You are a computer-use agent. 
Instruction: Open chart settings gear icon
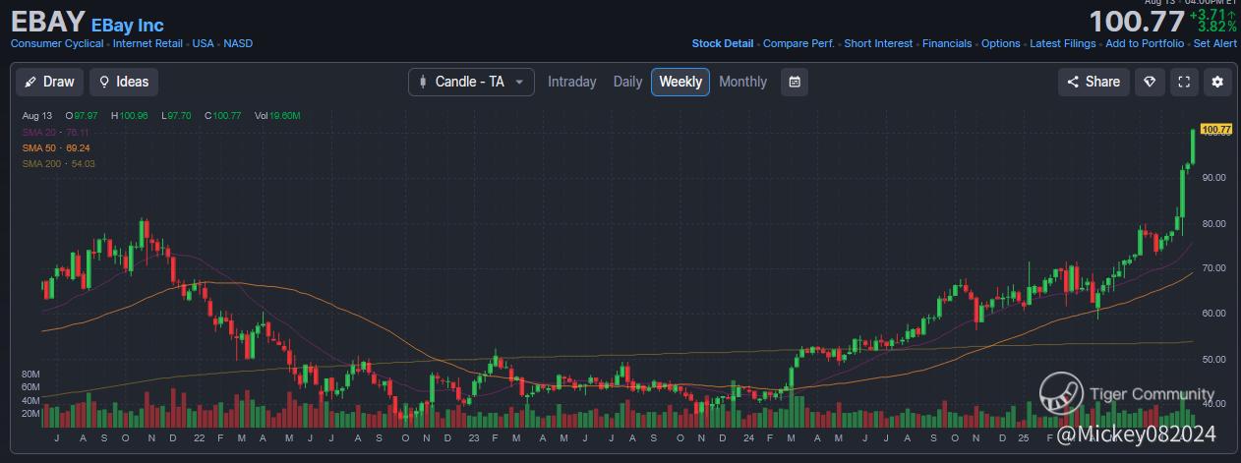pos(1217,82)
